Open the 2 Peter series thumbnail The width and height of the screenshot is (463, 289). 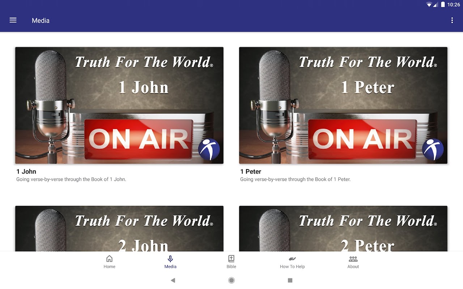click(343, 229)
